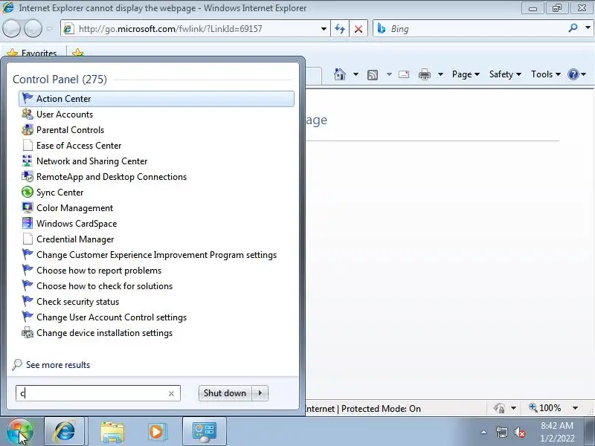Click the Forward navigation button
The image size is (595, 446).
pyautogui.click(x=33, y=28)
